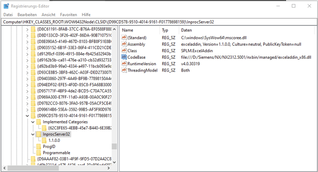Click the tree scroll down arrow
Image resolution: width=318 pixels, height=172 pixels.
pyautogui.click(x=114, y=162)
